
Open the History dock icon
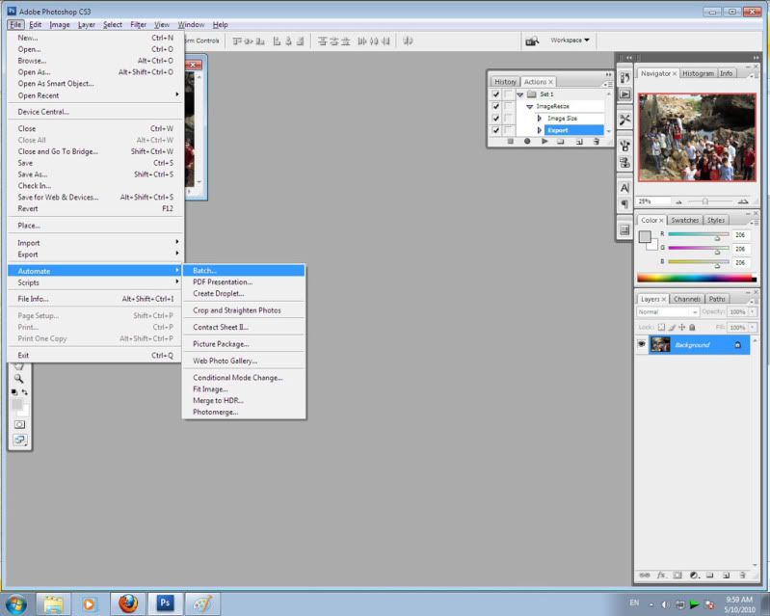624,78
